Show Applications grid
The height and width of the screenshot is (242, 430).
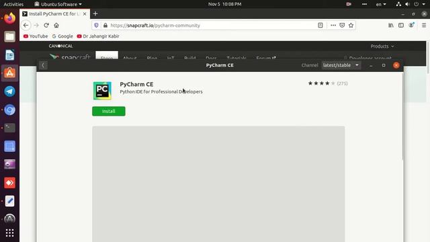pyautogui.click(x=10, y=233)
